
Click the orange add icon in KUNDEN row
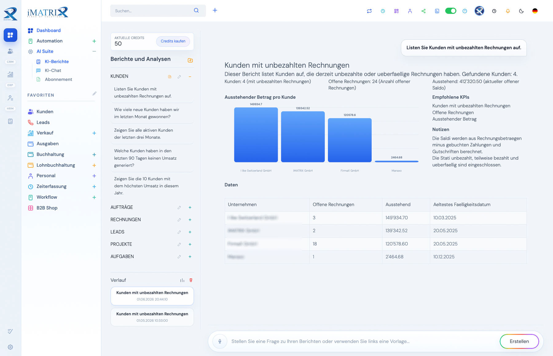(170, 77)
